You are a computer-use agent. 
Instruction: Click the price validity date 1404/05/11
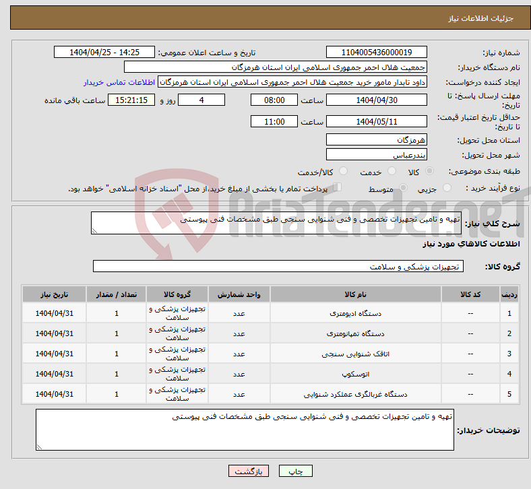pos(376,121)
